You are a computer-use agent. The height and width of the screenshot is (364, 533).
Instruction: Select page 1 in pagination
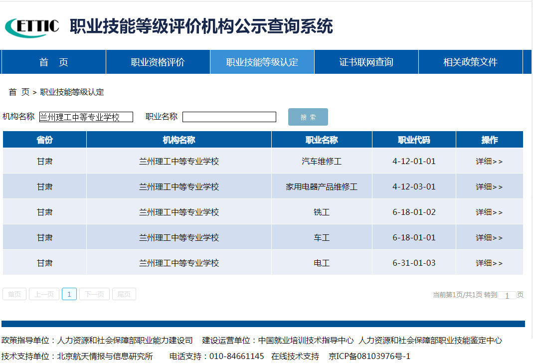[x=69, y=294]
